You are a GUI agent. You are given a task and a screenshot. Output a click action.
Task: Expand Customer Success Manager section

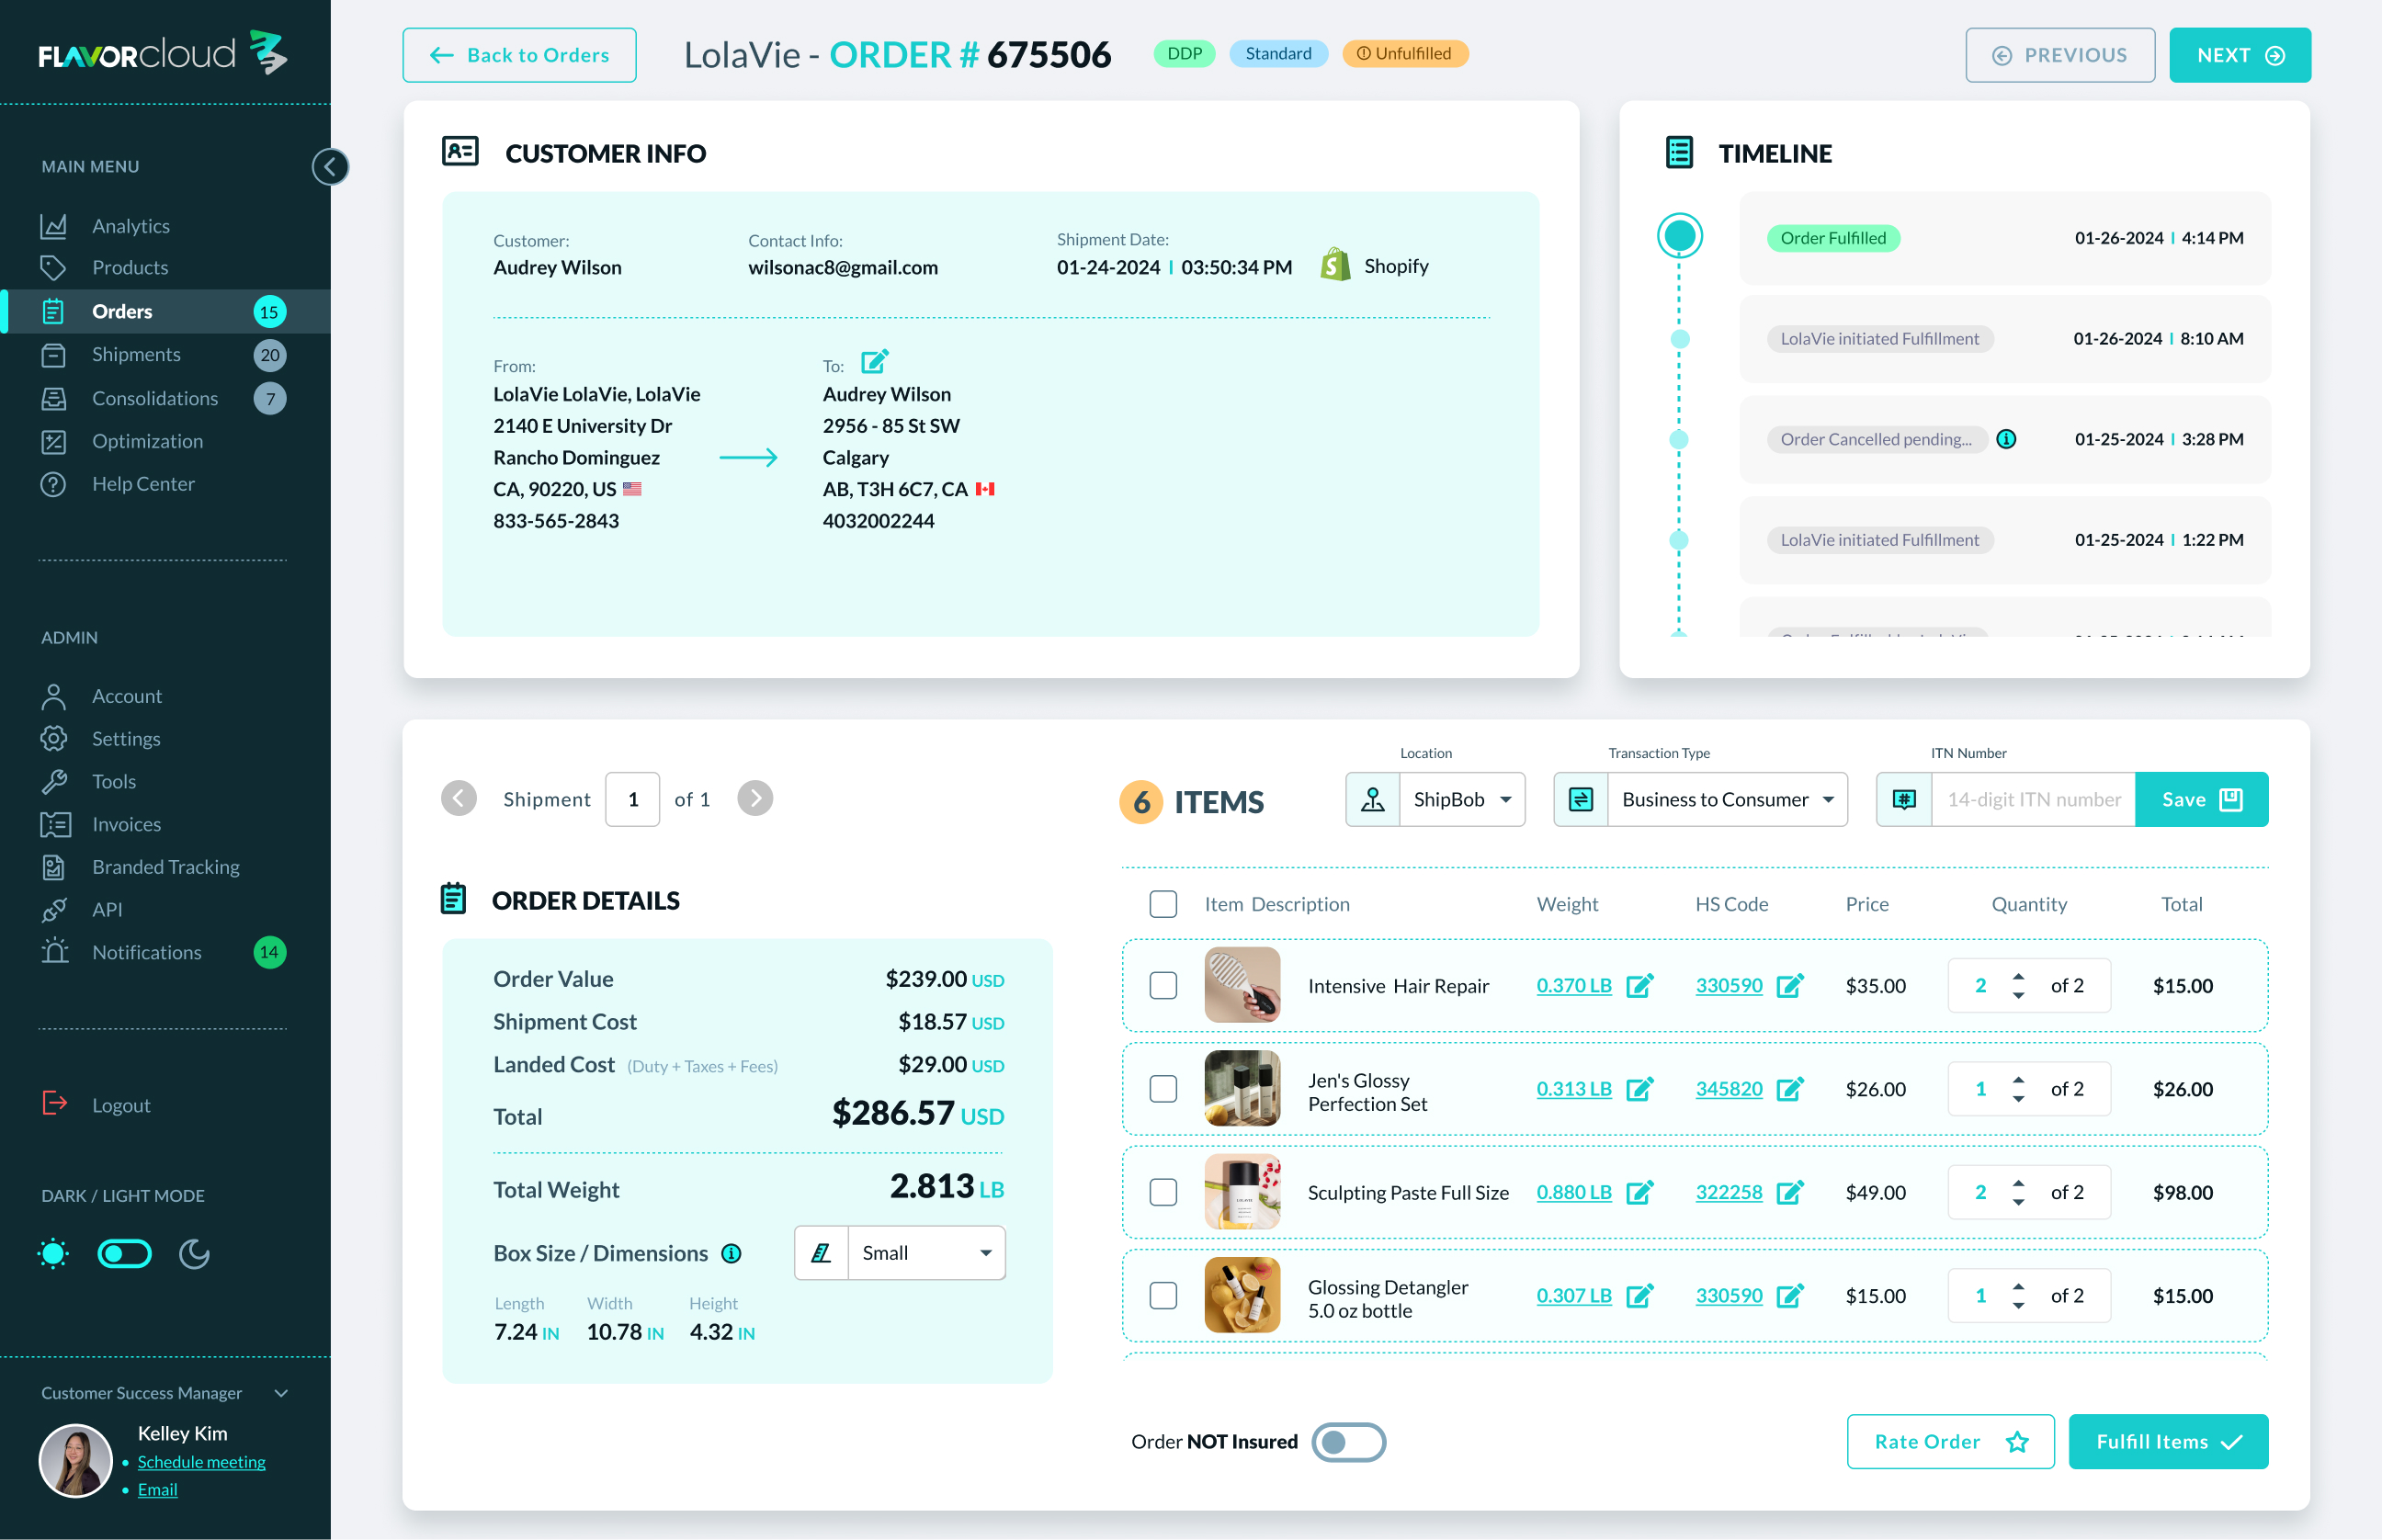(x=281, y=1393)
